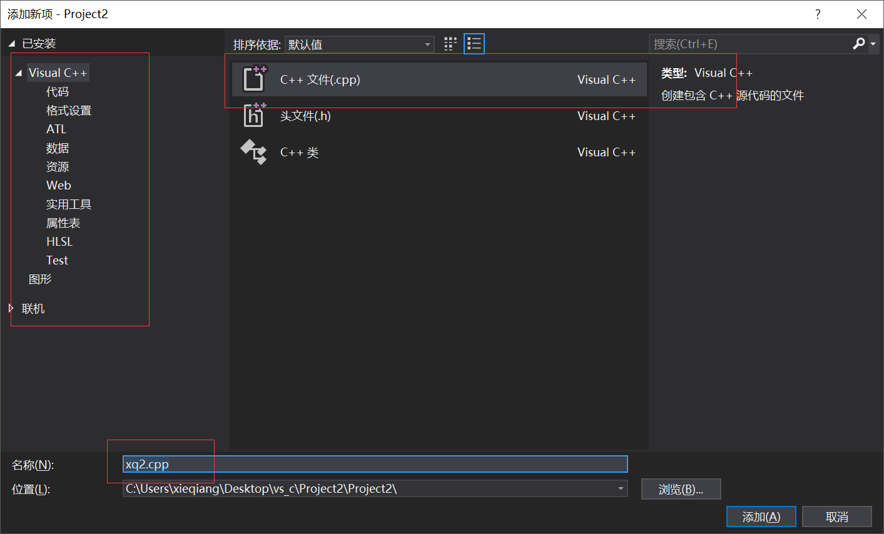Click the 取消 button
Image resolution: width=884 pixels, height=534 pixels.
(836, 516)
